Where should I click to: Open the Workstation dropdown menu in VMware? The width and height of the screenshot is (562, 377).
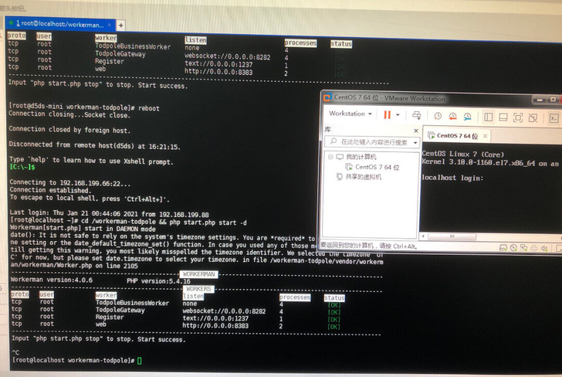[x=350, y=114]
